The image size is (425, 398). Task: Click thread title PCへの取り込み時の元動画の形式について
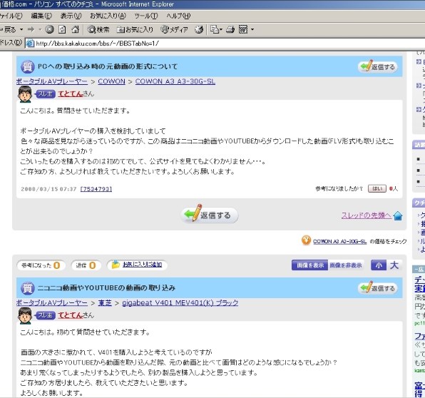(108, 66)
